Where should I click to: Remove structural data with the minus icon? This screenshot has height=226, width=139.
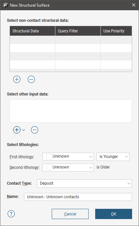[31, 79]
